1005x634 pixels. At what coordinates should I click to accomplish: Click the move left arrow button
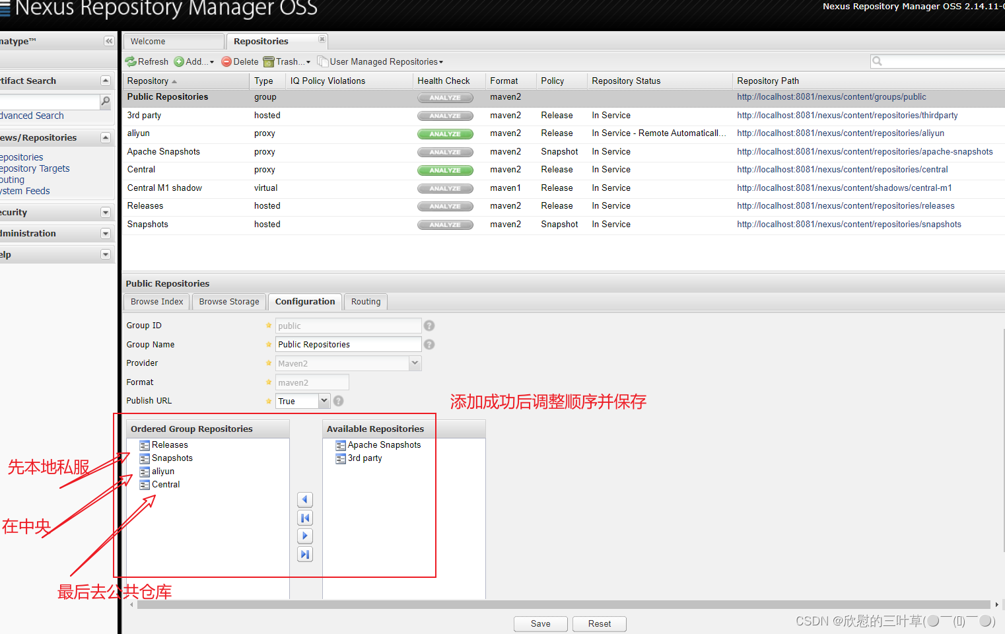(x=305, y=499)
